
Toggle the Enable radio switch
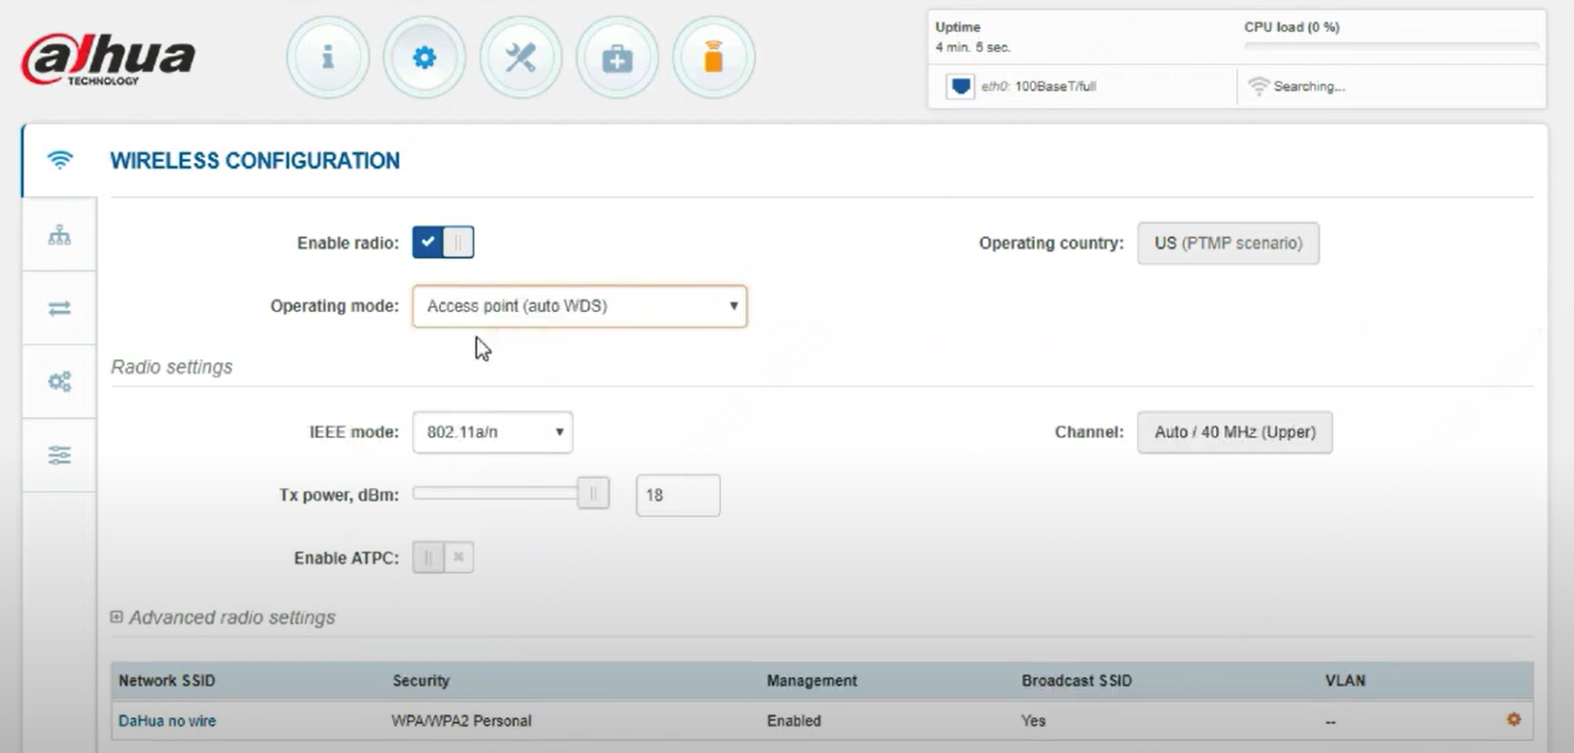(443, 243)
